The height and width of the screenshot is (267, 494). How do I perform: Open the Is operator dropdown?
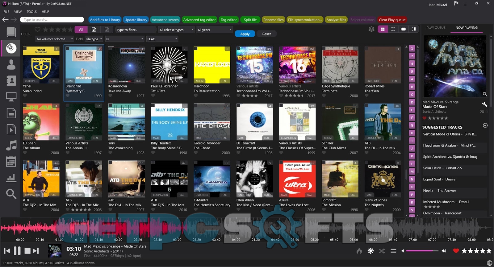click(124, 39)
